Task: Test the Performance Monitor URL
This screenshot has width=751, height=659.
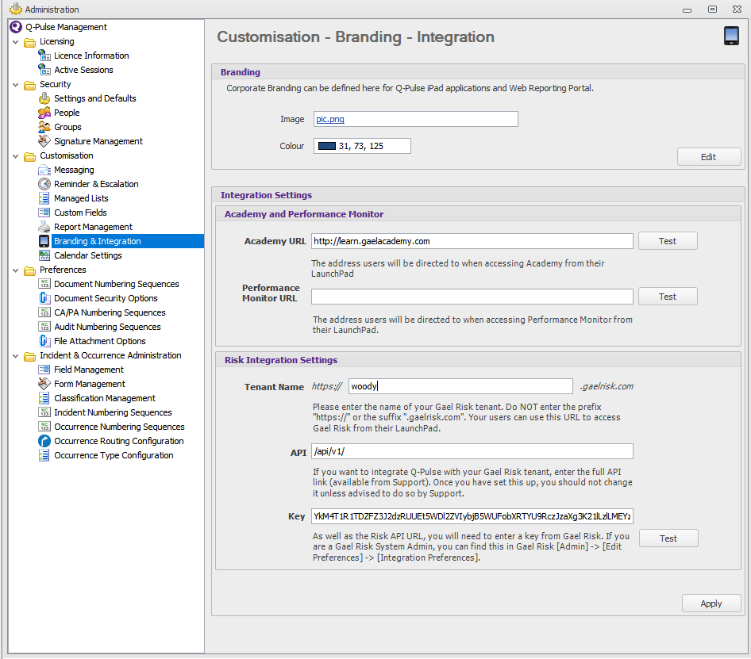Action: tap(668, 297)
